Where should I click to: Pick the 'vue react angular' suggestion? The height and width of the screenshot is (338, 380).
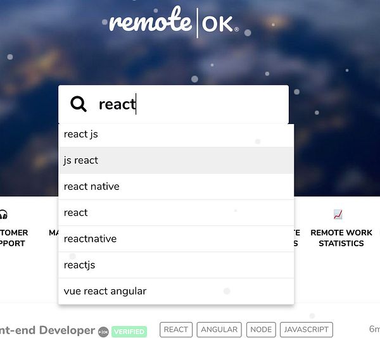176,291
